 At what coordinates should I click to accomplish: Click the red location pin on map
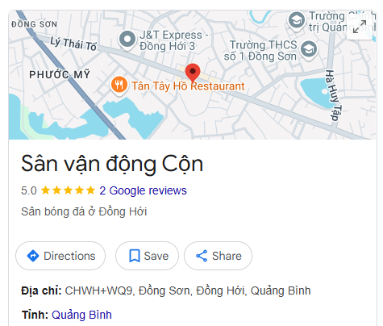193,73
